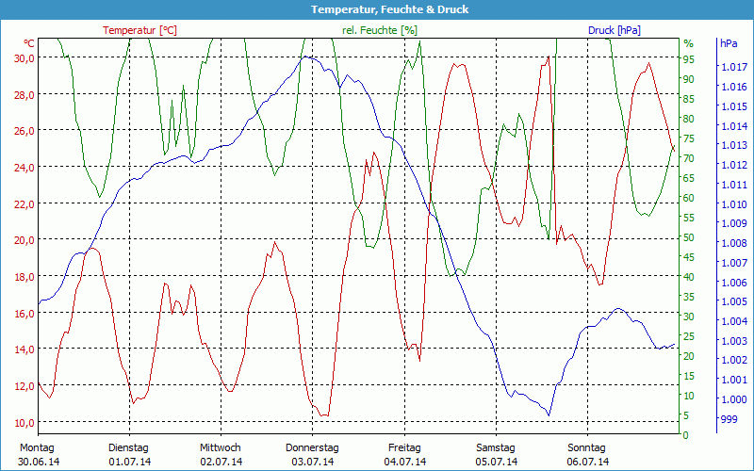
Task: Click the '28,0' temperature axis value
Action: (x=25, y=94)
